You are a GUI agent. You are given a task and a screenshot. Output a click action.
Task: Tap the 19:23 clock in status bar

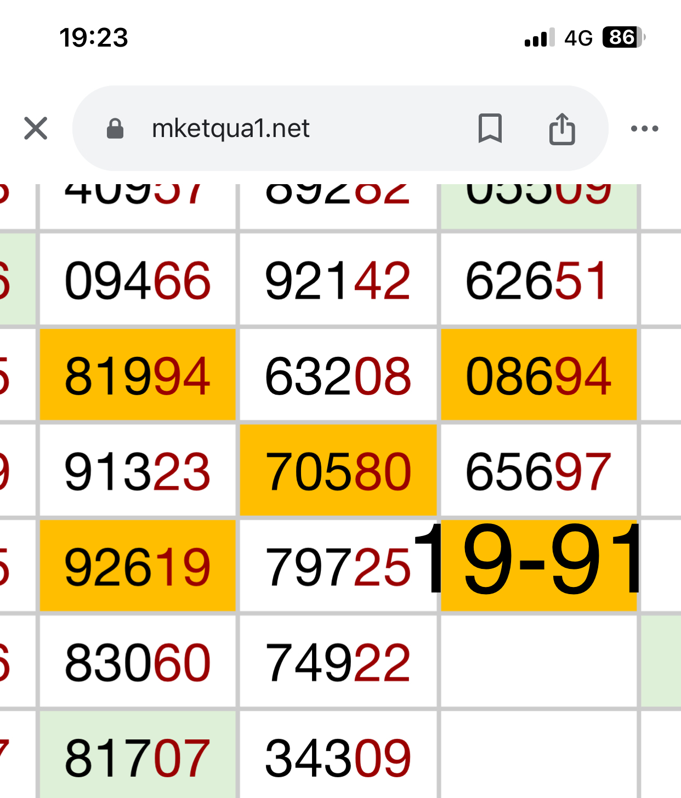(94, 38)
